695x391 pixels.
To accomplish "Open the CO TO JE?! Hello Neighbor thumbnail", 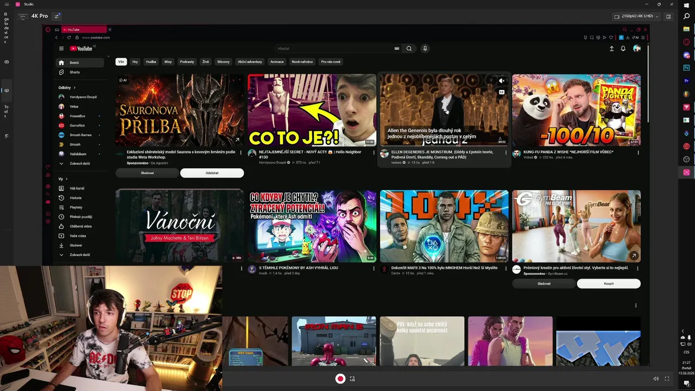I will pos(312,110).
